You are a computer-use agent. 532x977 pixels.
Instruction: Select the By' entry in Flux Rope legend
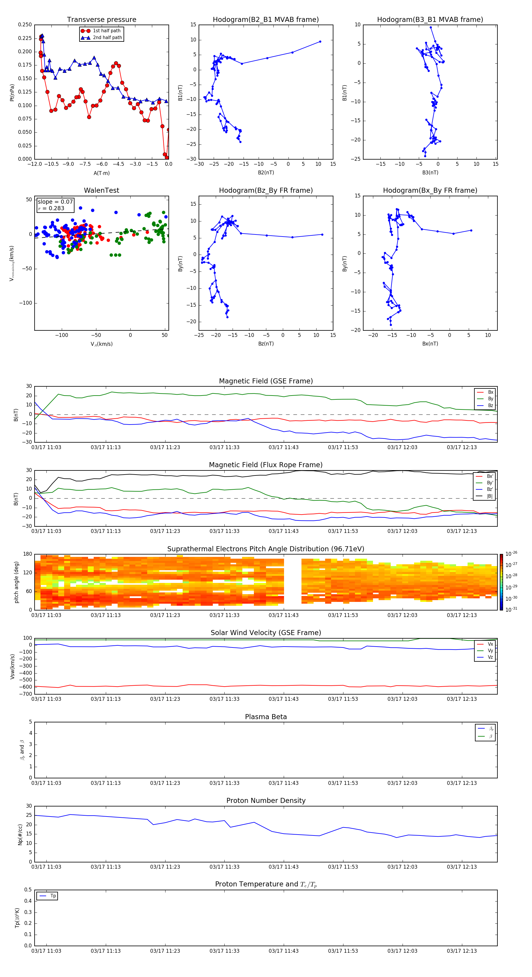pos(485,483)
